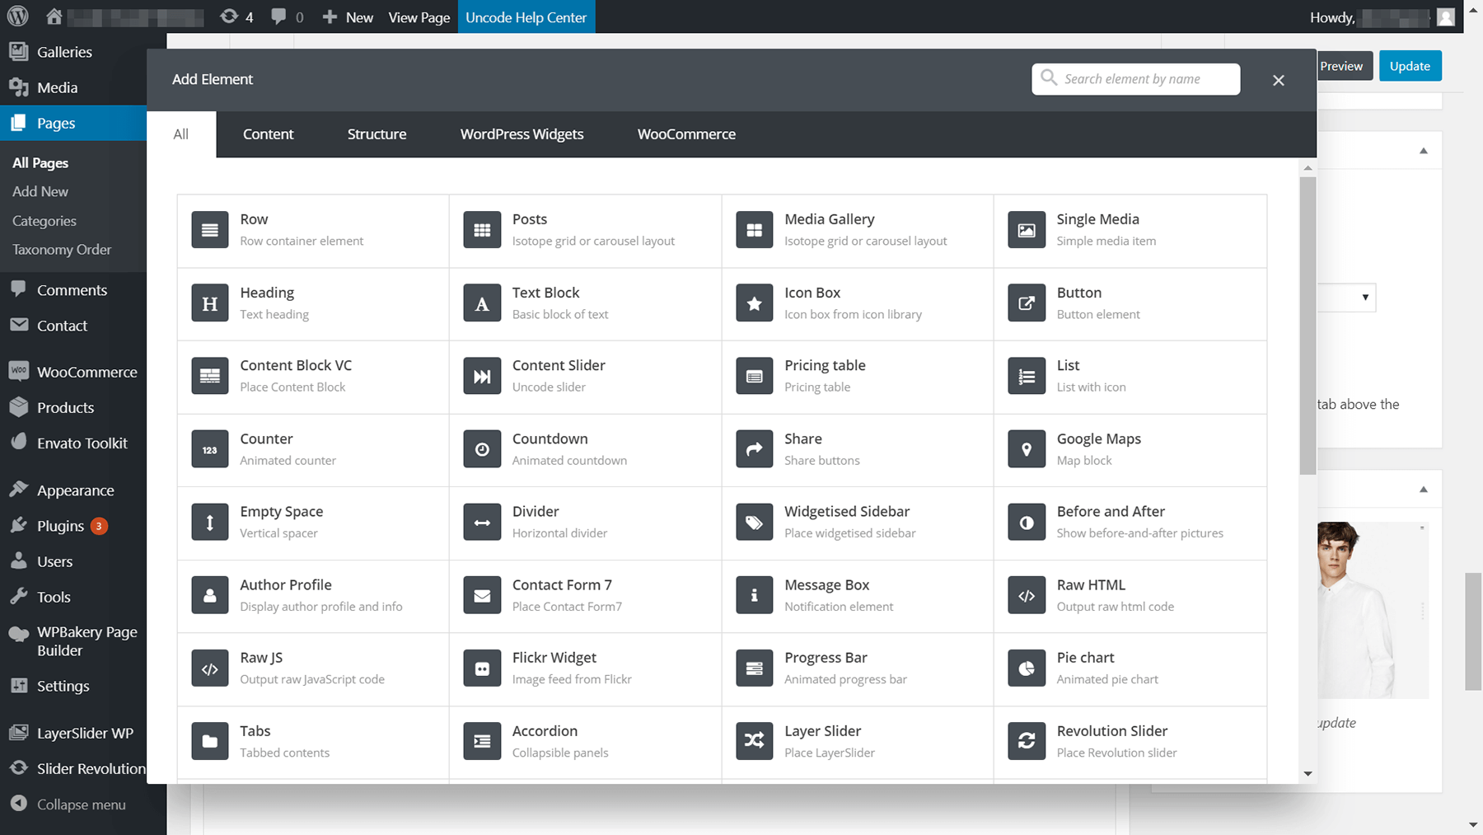Add the Pricing table icon
This screenshot has height=835, width=1483.
(754, 376)
